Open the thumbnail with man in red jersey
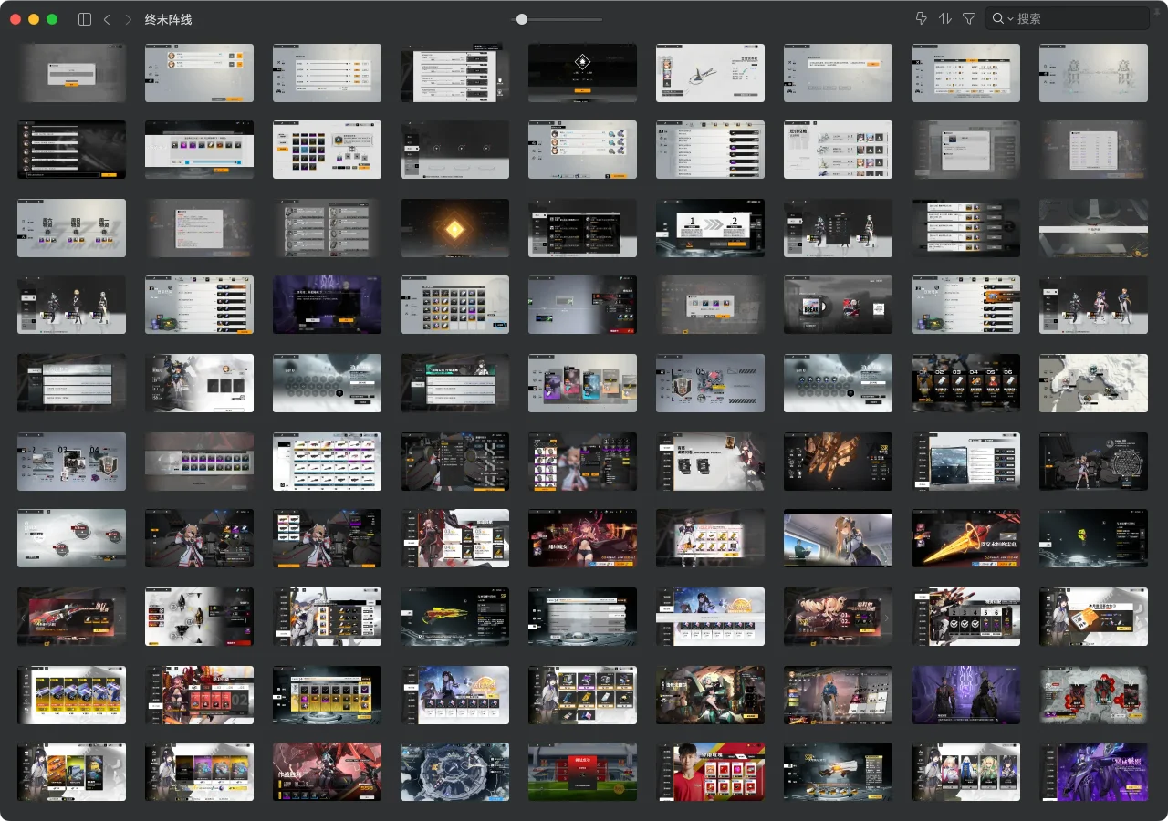The width and height of the screenshot is (1168, 821). (710, 772)
